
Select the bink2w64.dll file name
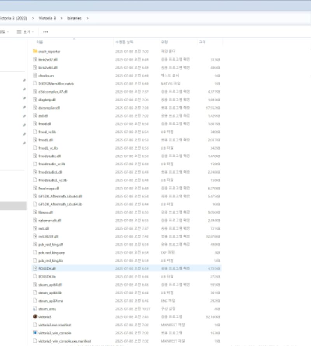(48, 68)
